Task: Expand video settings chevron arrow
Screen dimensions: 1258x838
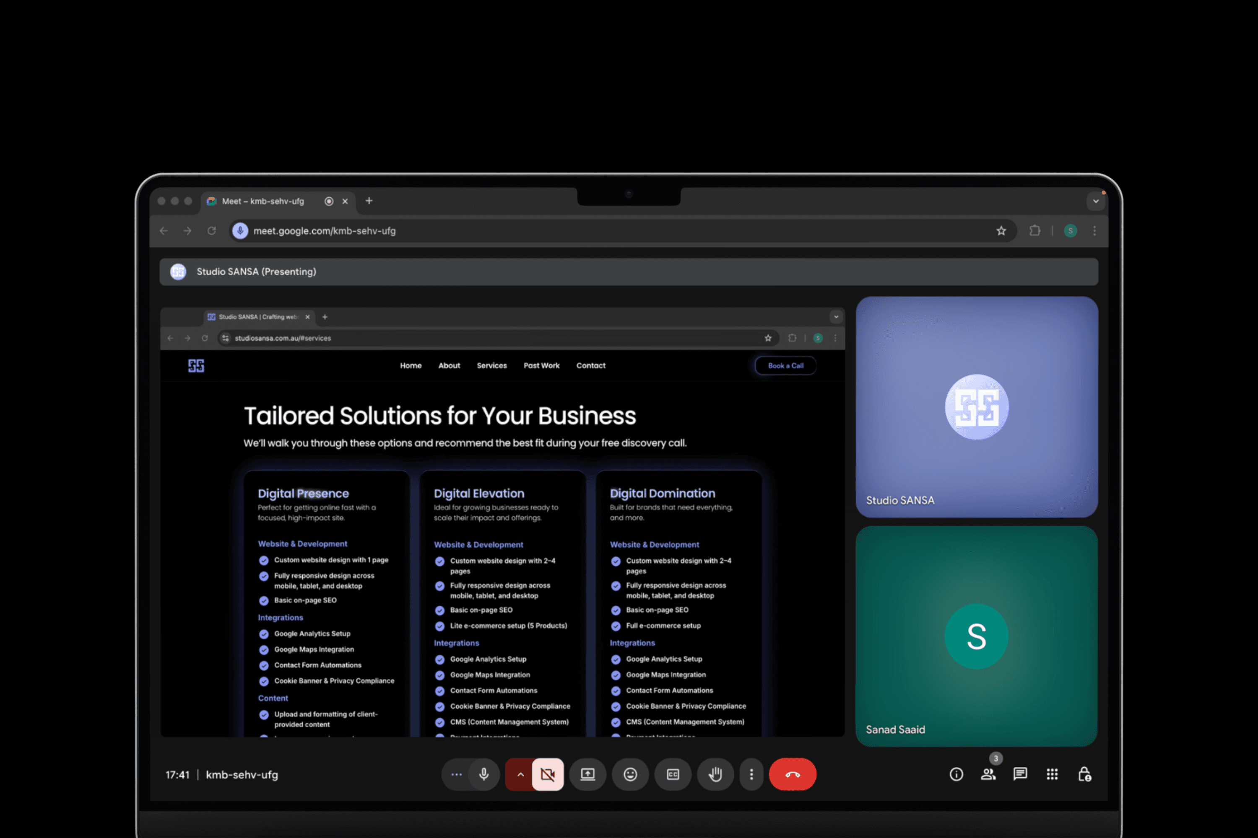Action: [520, 774]
